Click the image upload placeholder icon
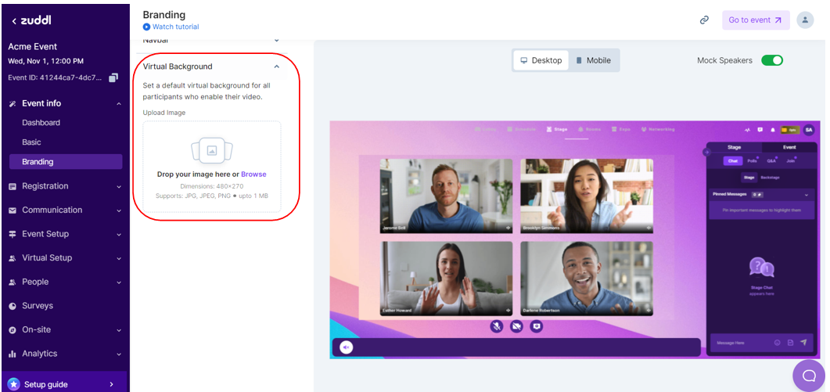 point(212,150)
